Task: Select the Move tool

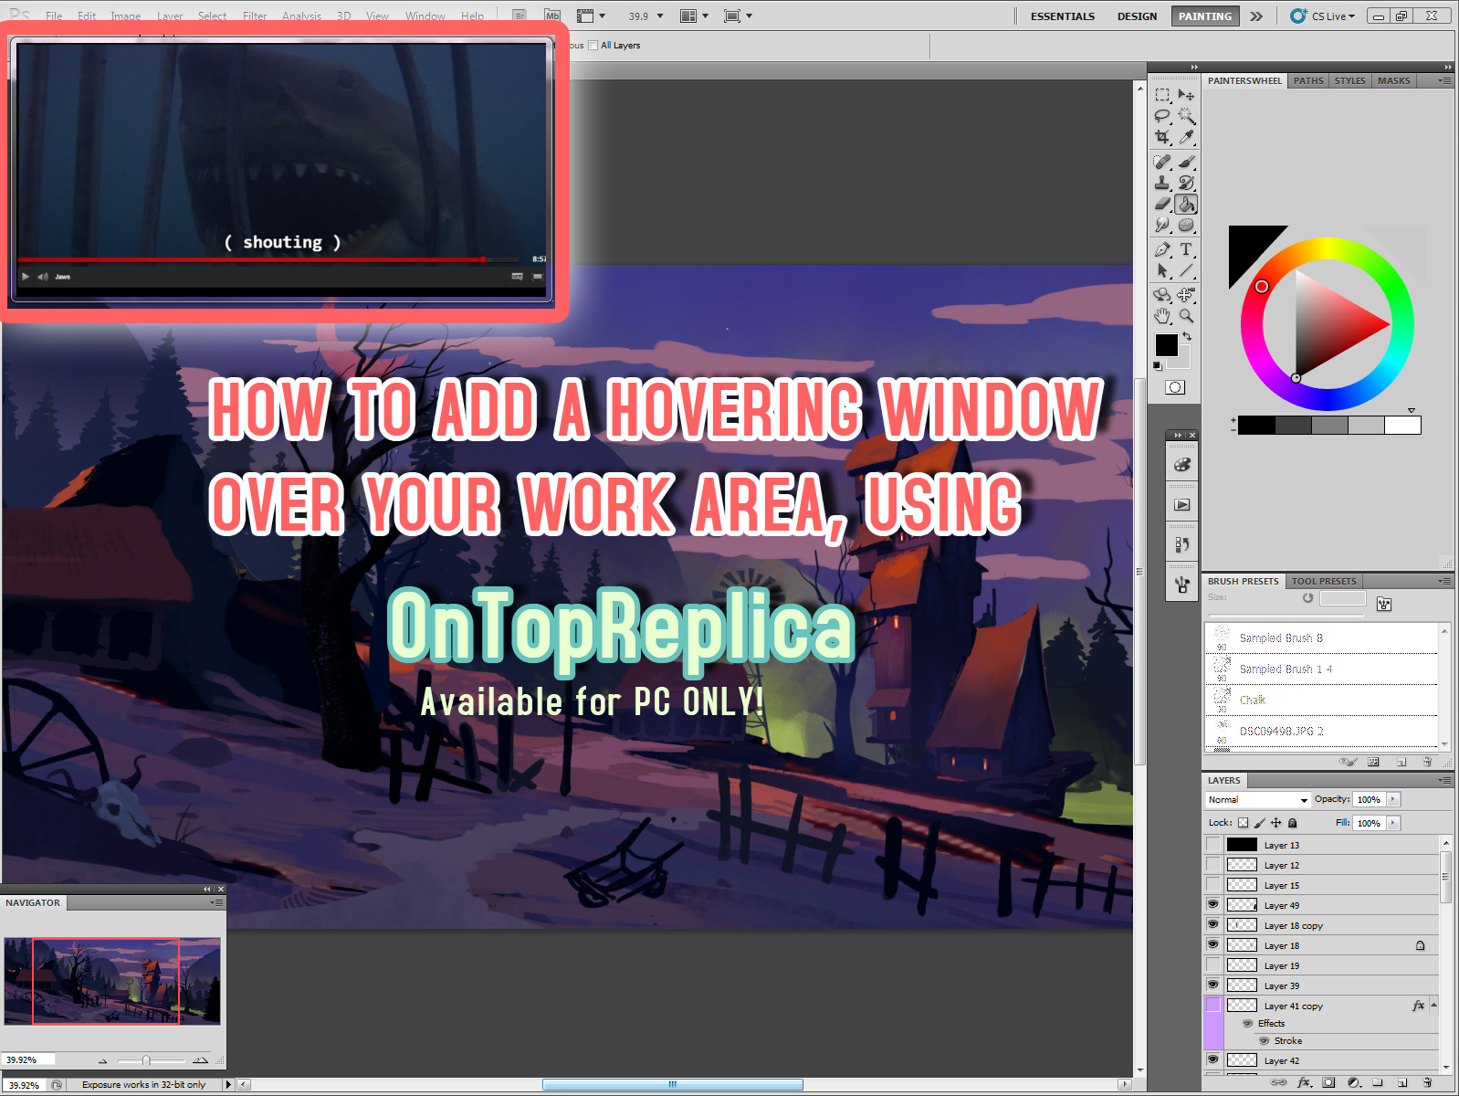Action: (x=1186, y=95)
